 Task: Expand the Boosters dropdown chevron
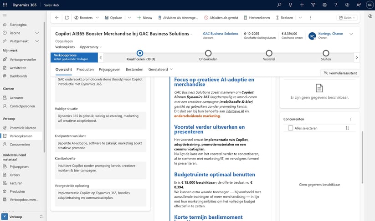pyautogui.click(x=98, y=18)
